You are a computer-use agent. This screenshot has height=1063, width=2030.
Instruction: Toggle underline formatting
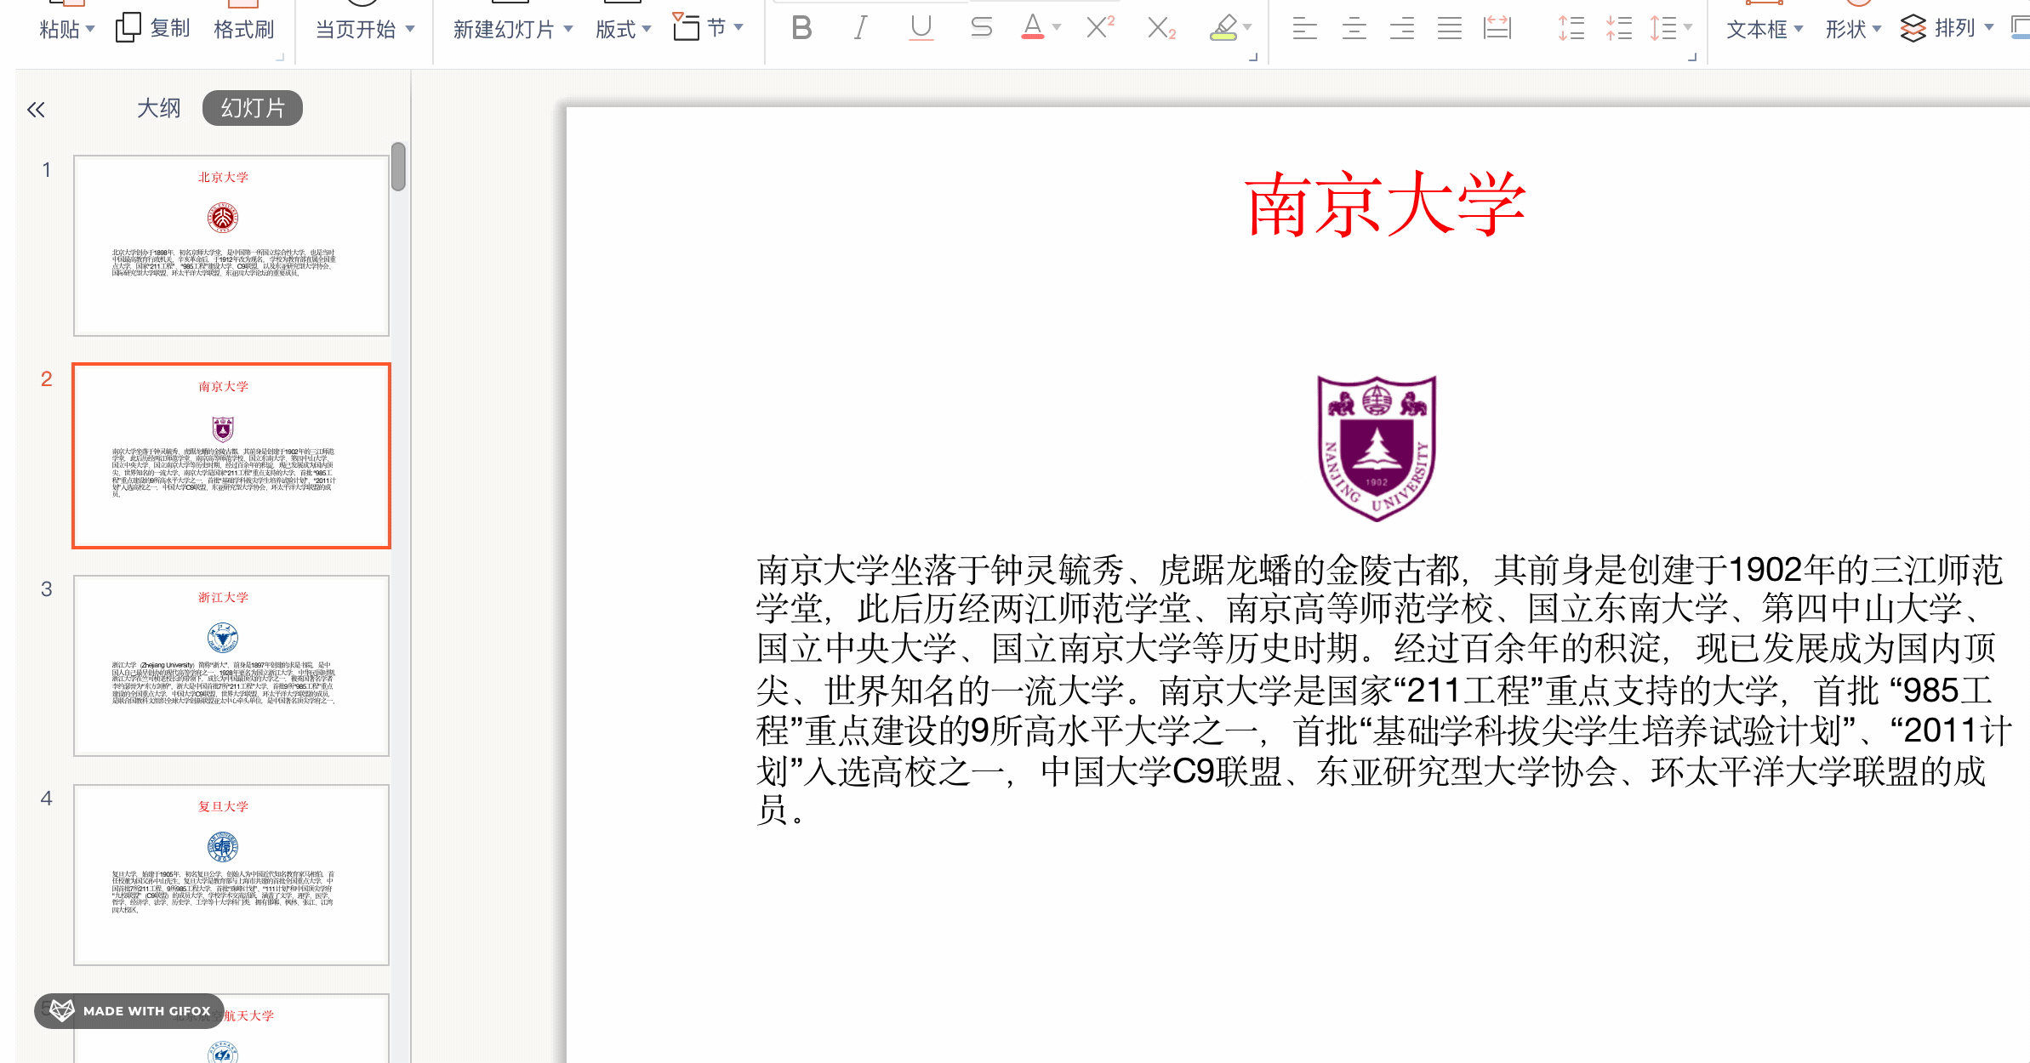click(x=921, y=28)
